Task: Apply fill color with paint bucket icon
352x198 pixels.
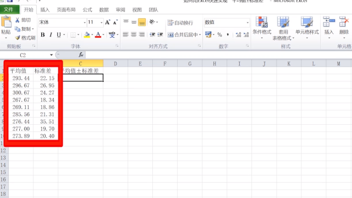Action: click(87, 35)
